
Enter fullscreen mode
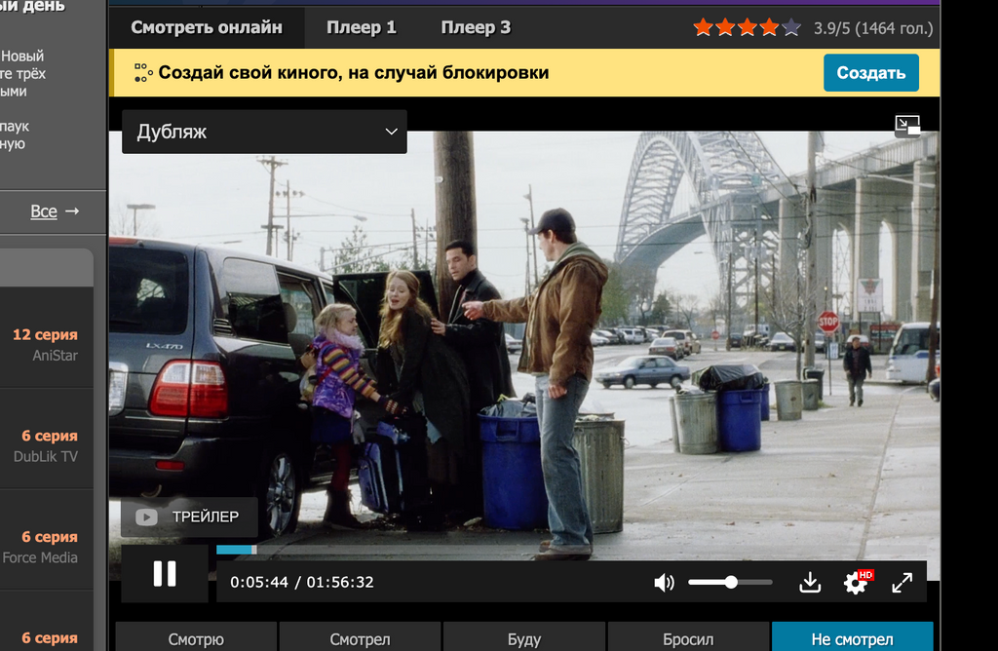click(902, 582)
